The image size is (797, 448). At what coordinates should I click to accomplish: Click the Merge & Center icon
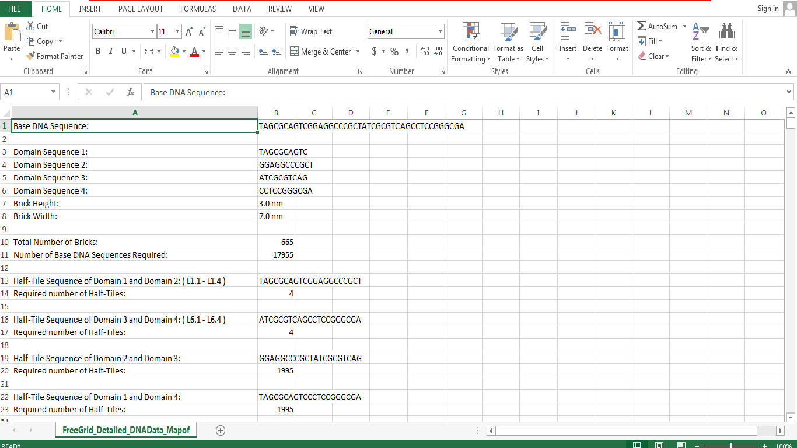tap(295, 52)
